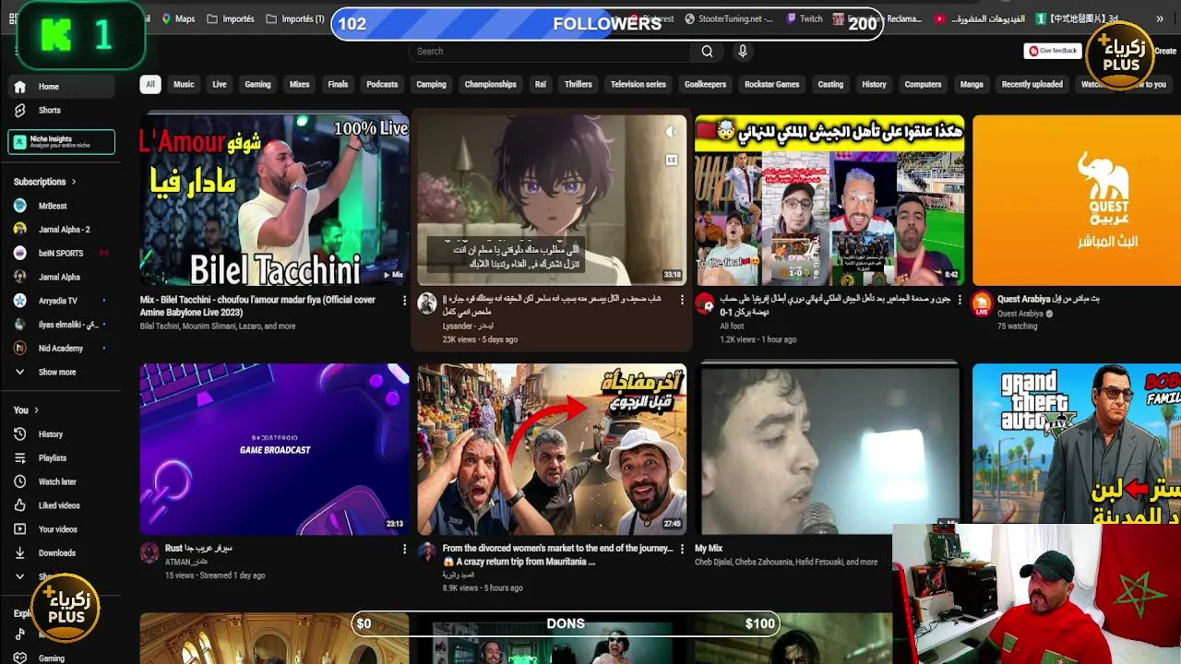1181x664 pixels.
Task: Open the Mauritania return trip video title
Action: click(x=557, y=555)
